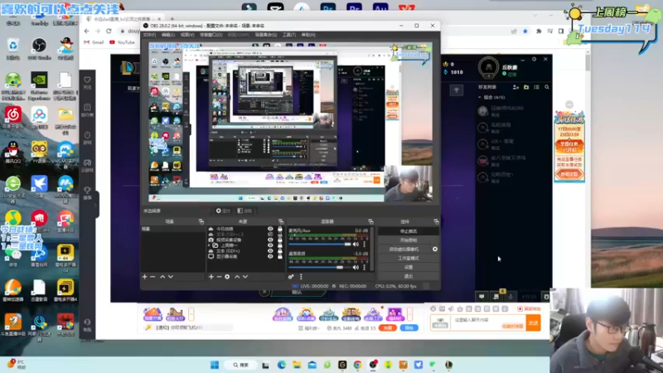Click orange send button in browser chat
The image size is (663, 373).
click(x=534, y=322)
